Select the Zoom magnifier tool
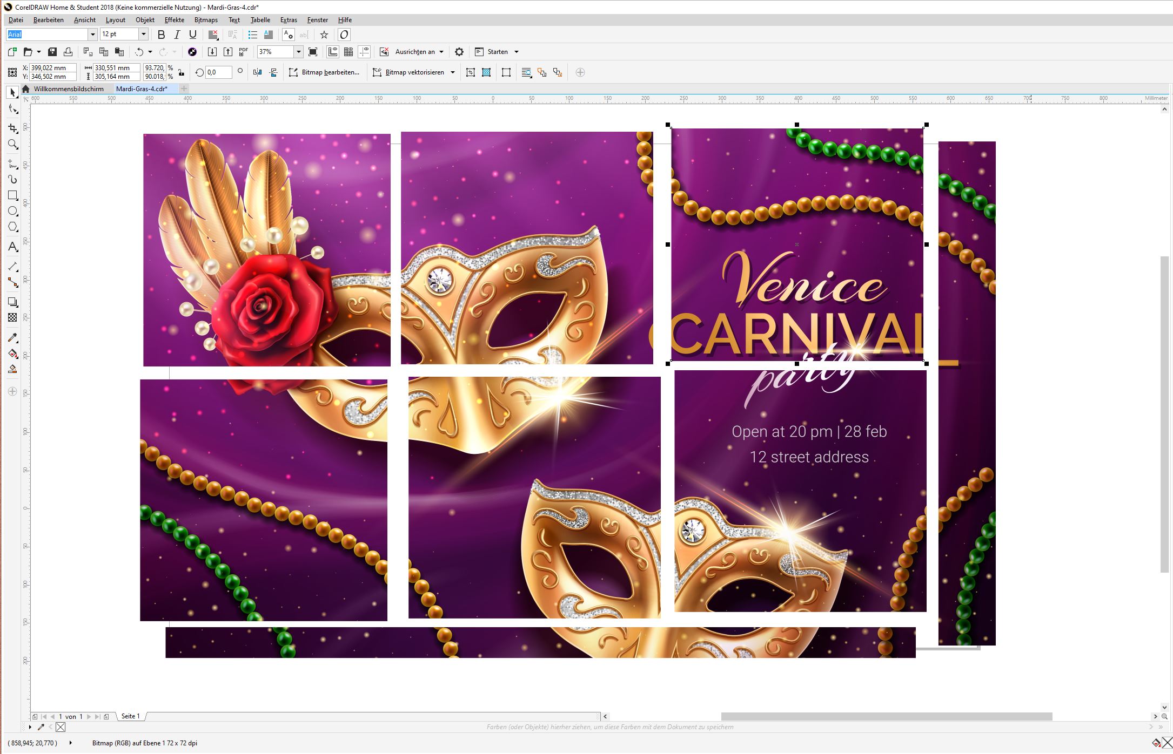 [x=12, y=144]
